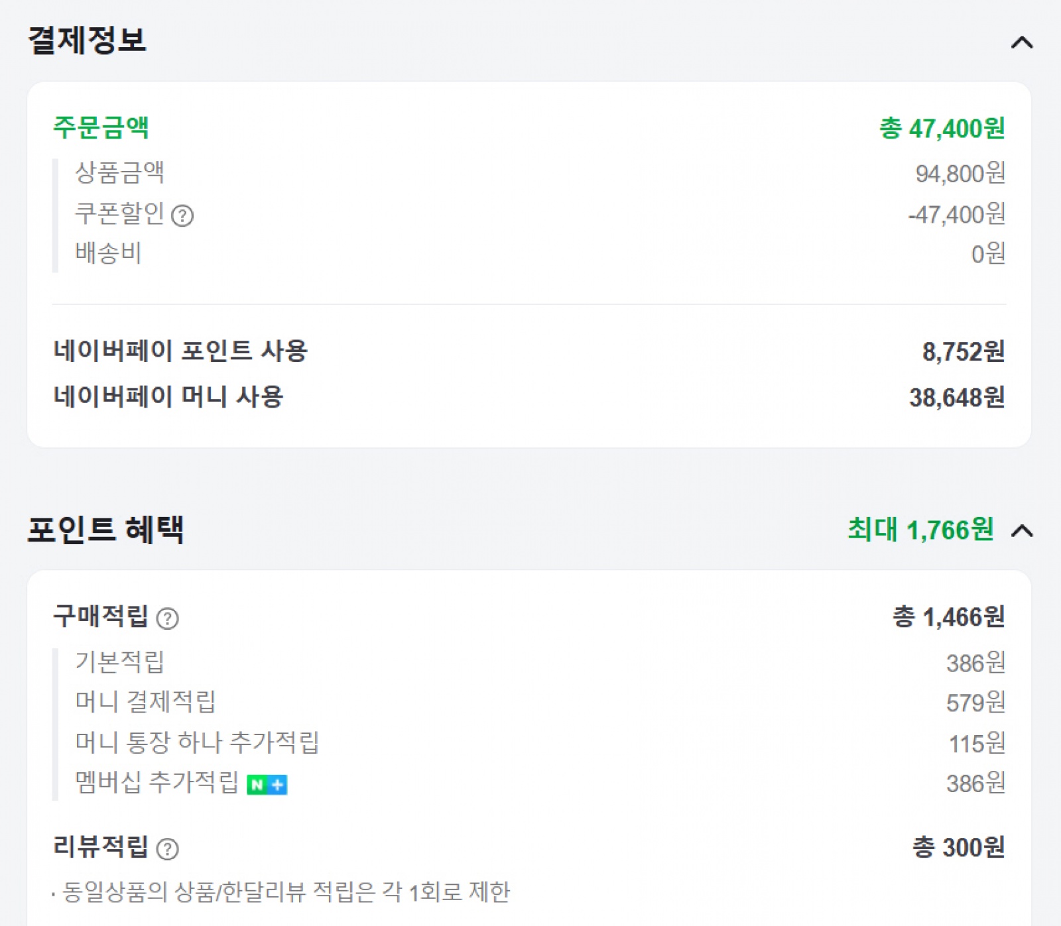
Task: Click the 멤버십 추가적립 label
Action: click(156, 783)
